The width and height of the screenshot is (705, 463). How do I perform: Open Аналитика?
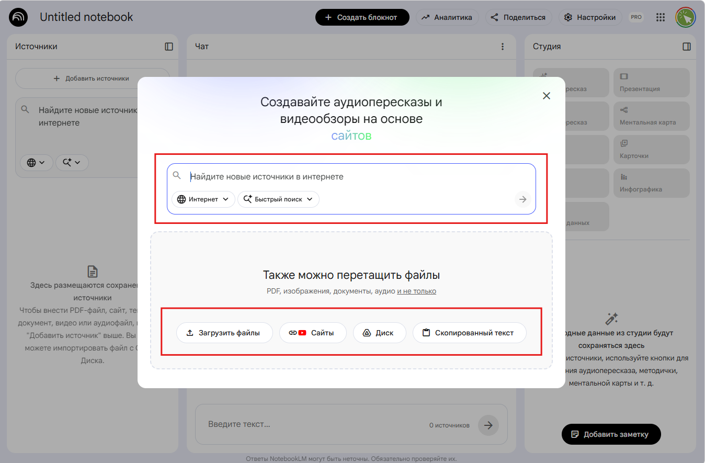click(447, 17)
